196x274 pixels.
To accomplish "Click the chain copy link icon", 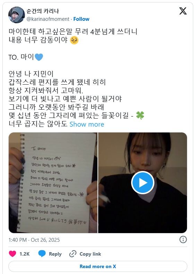I will point(73,254).
